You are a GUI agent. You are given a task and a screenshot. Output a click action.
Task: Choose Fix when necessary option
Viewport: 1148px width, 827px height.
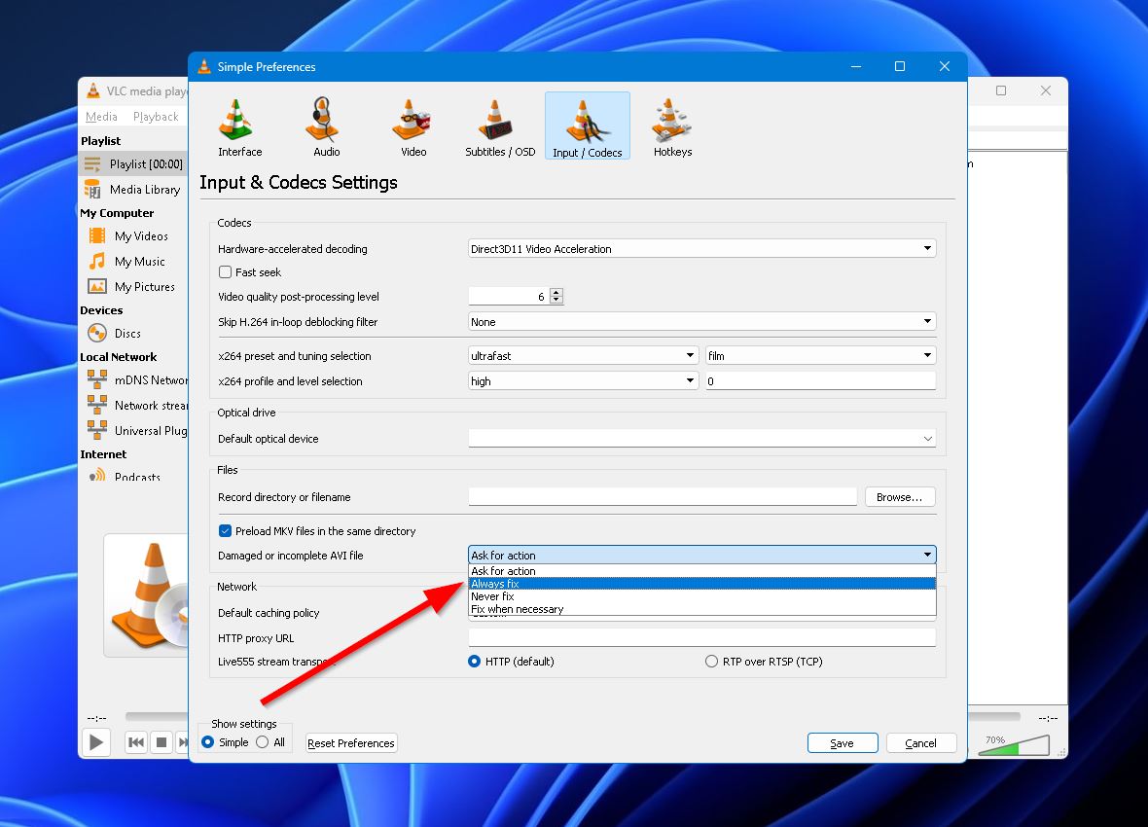[x=702, y=609]
